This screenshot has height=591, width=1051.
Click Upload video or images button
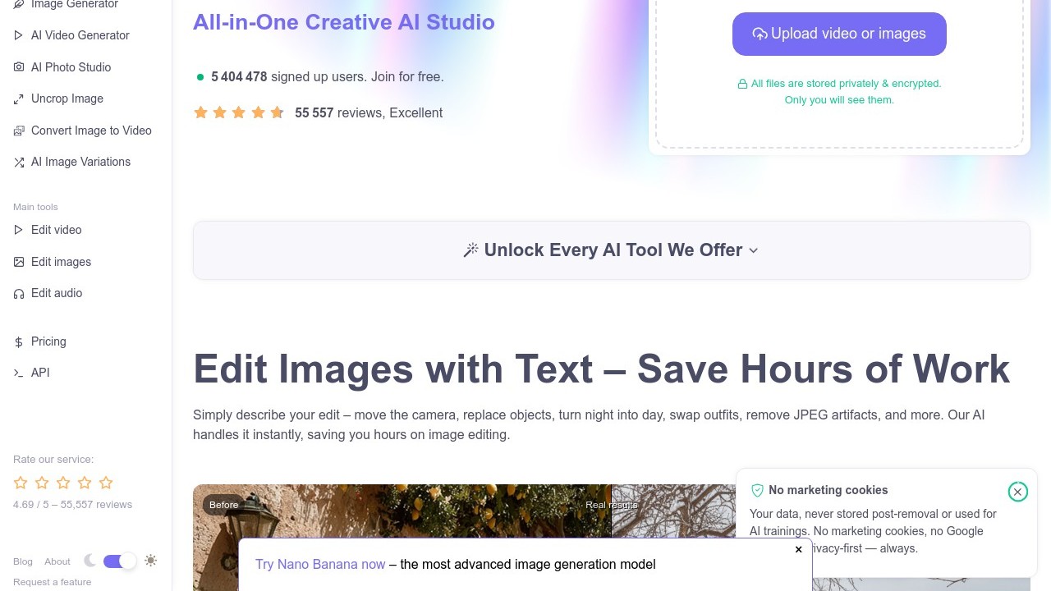pyautogui.click(x=839, y=34)
